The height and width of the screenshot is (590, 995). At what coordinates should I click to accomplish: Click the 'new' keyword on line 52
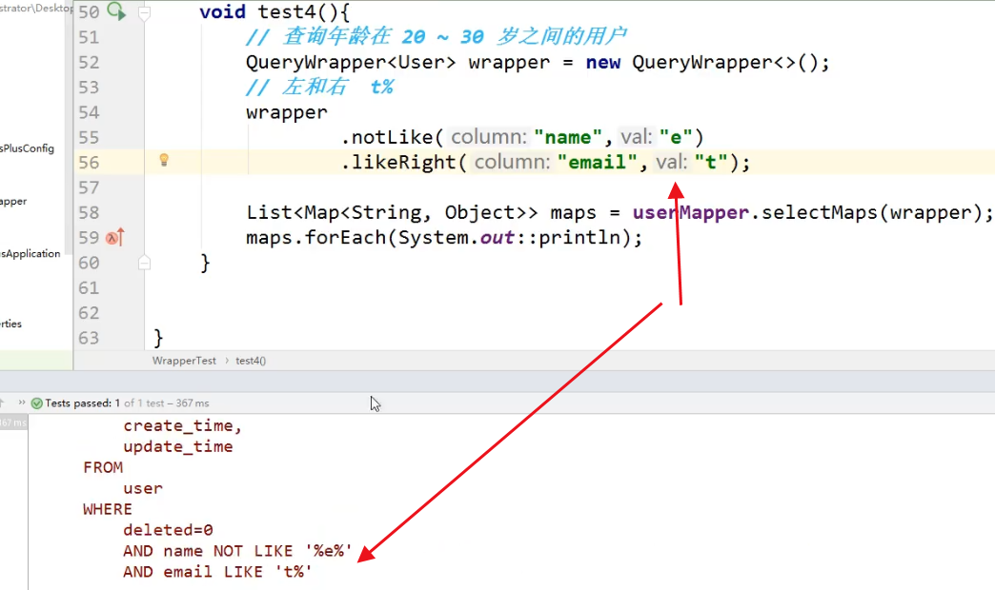603,62
